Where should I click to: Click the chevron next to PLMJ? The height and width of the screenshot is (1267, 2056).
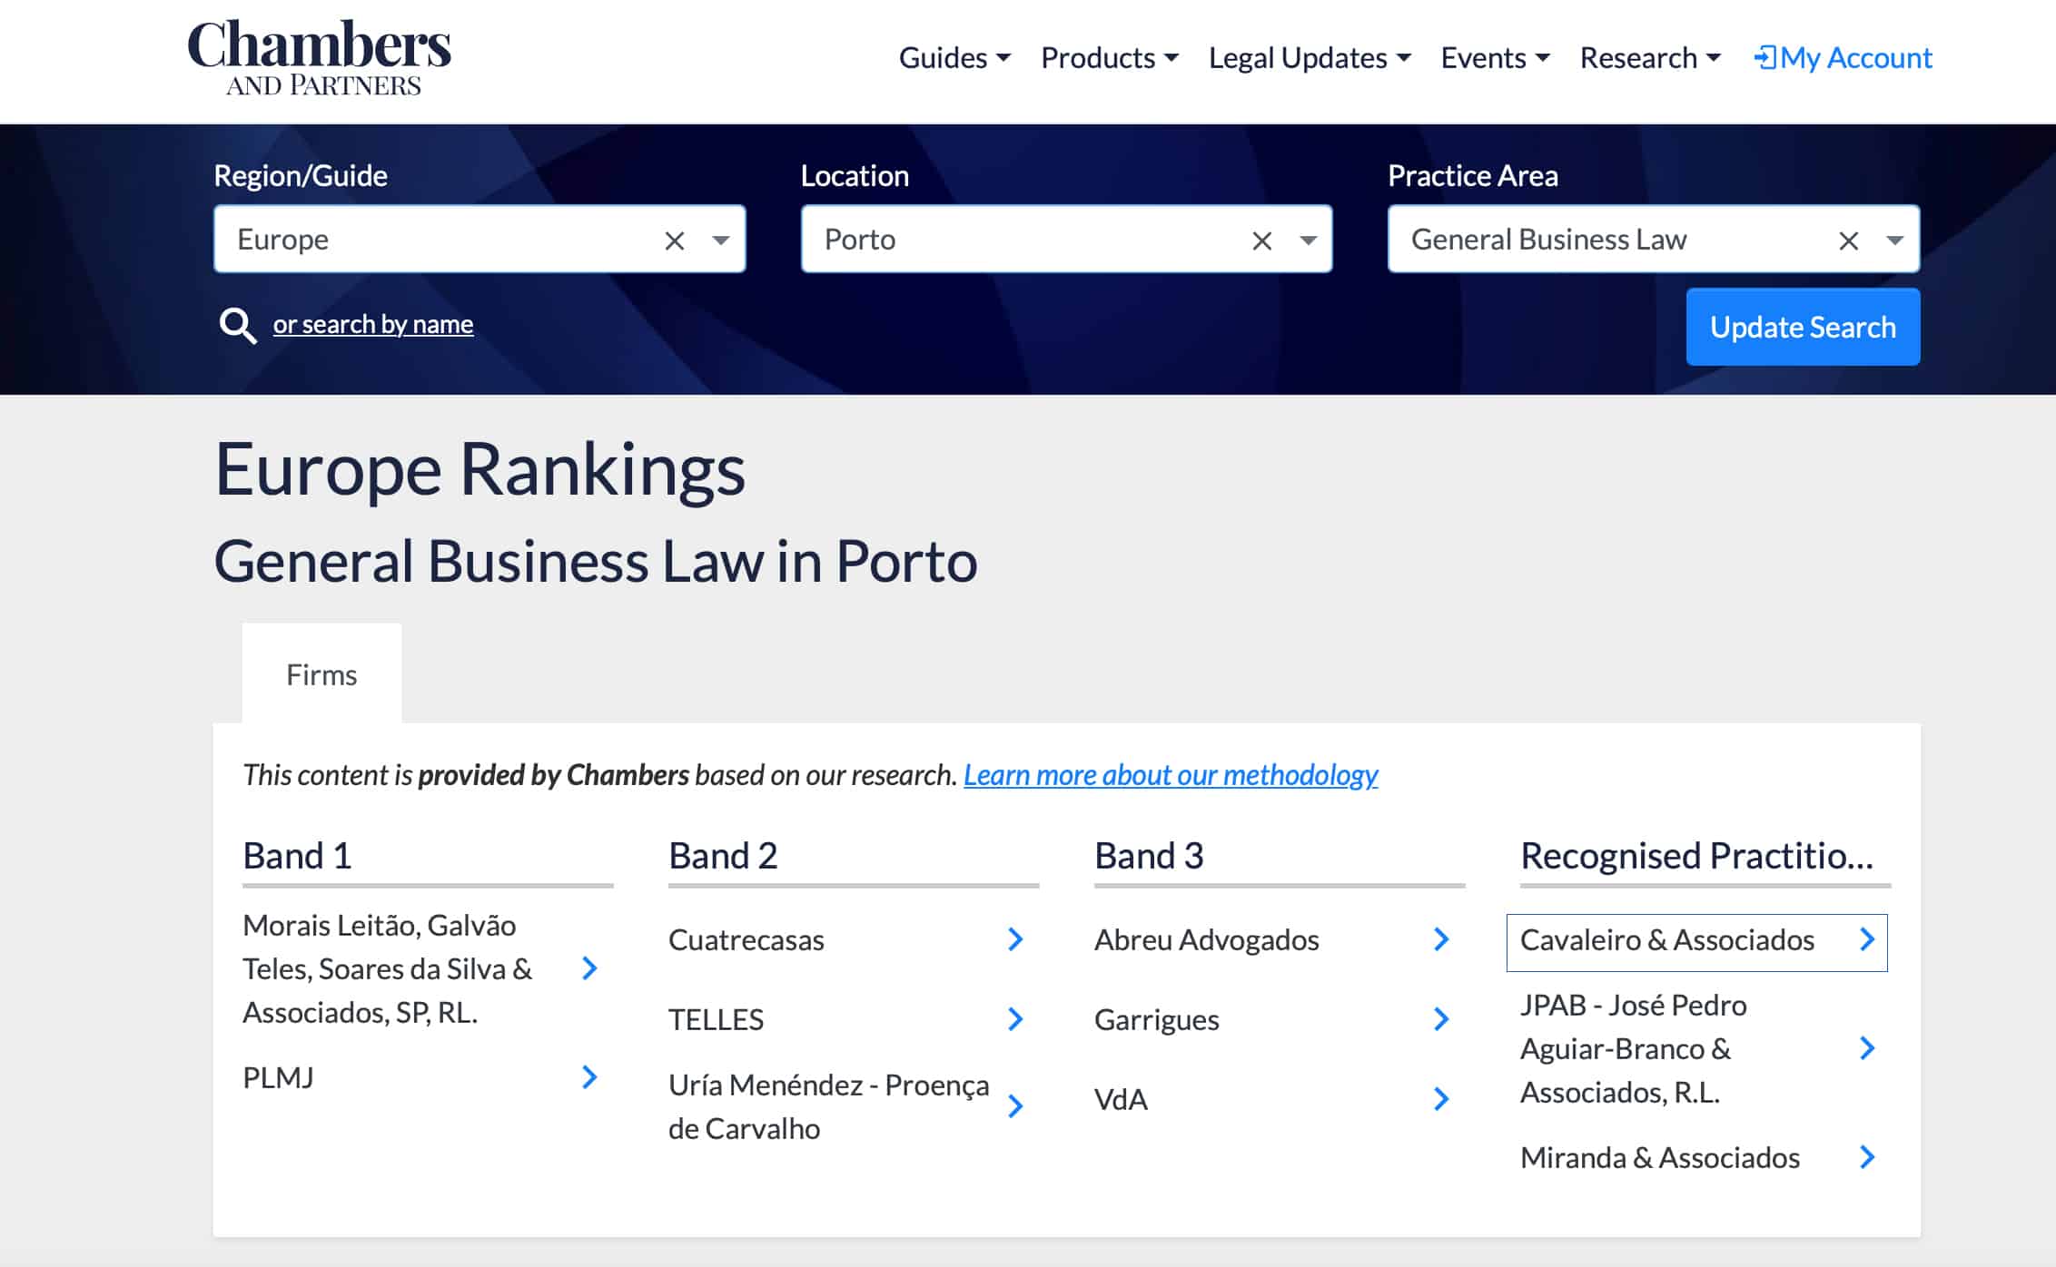589,1077
